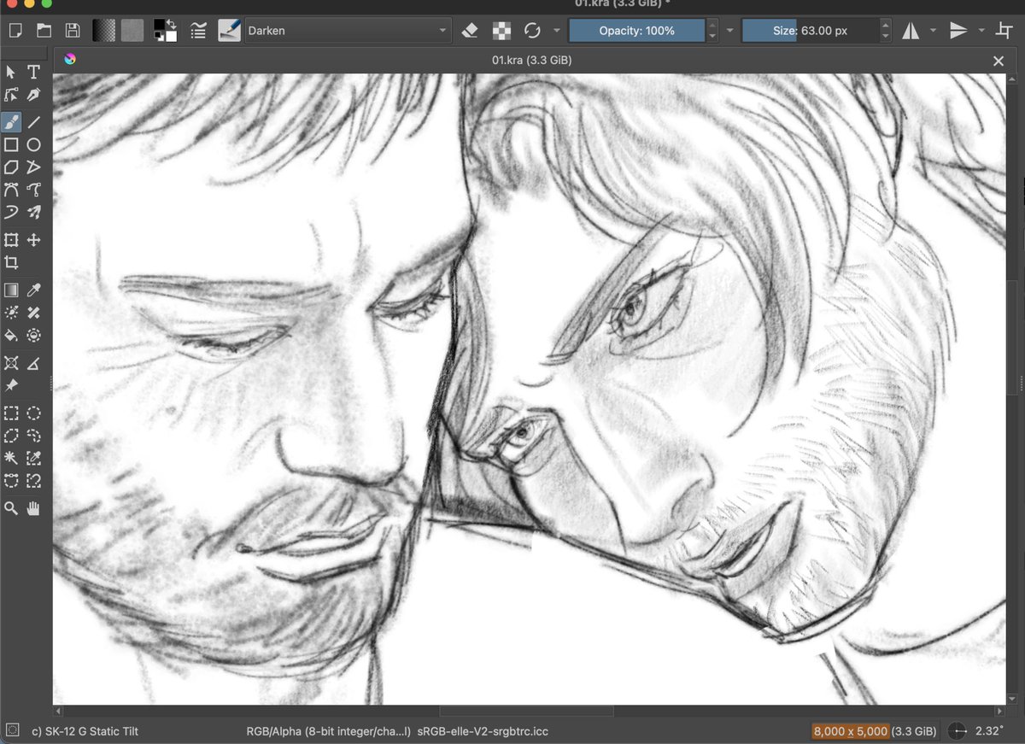
Task: Swap foreground and background colors
Action: [172, 23]
